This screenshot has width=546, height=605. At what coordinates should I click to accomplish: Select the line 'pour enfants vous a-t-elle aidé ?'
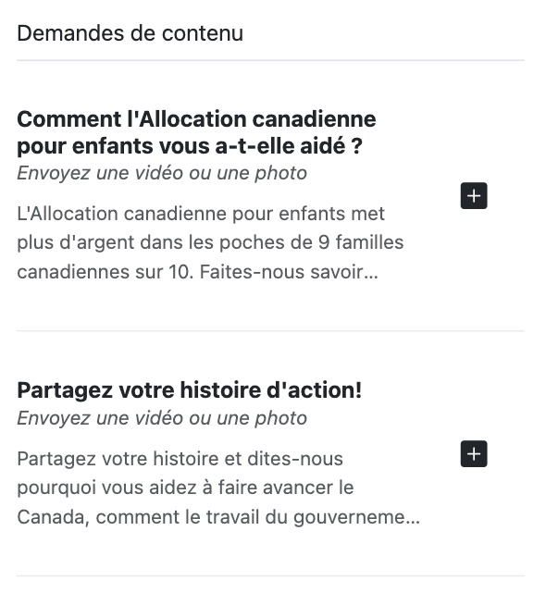[190, 146]
